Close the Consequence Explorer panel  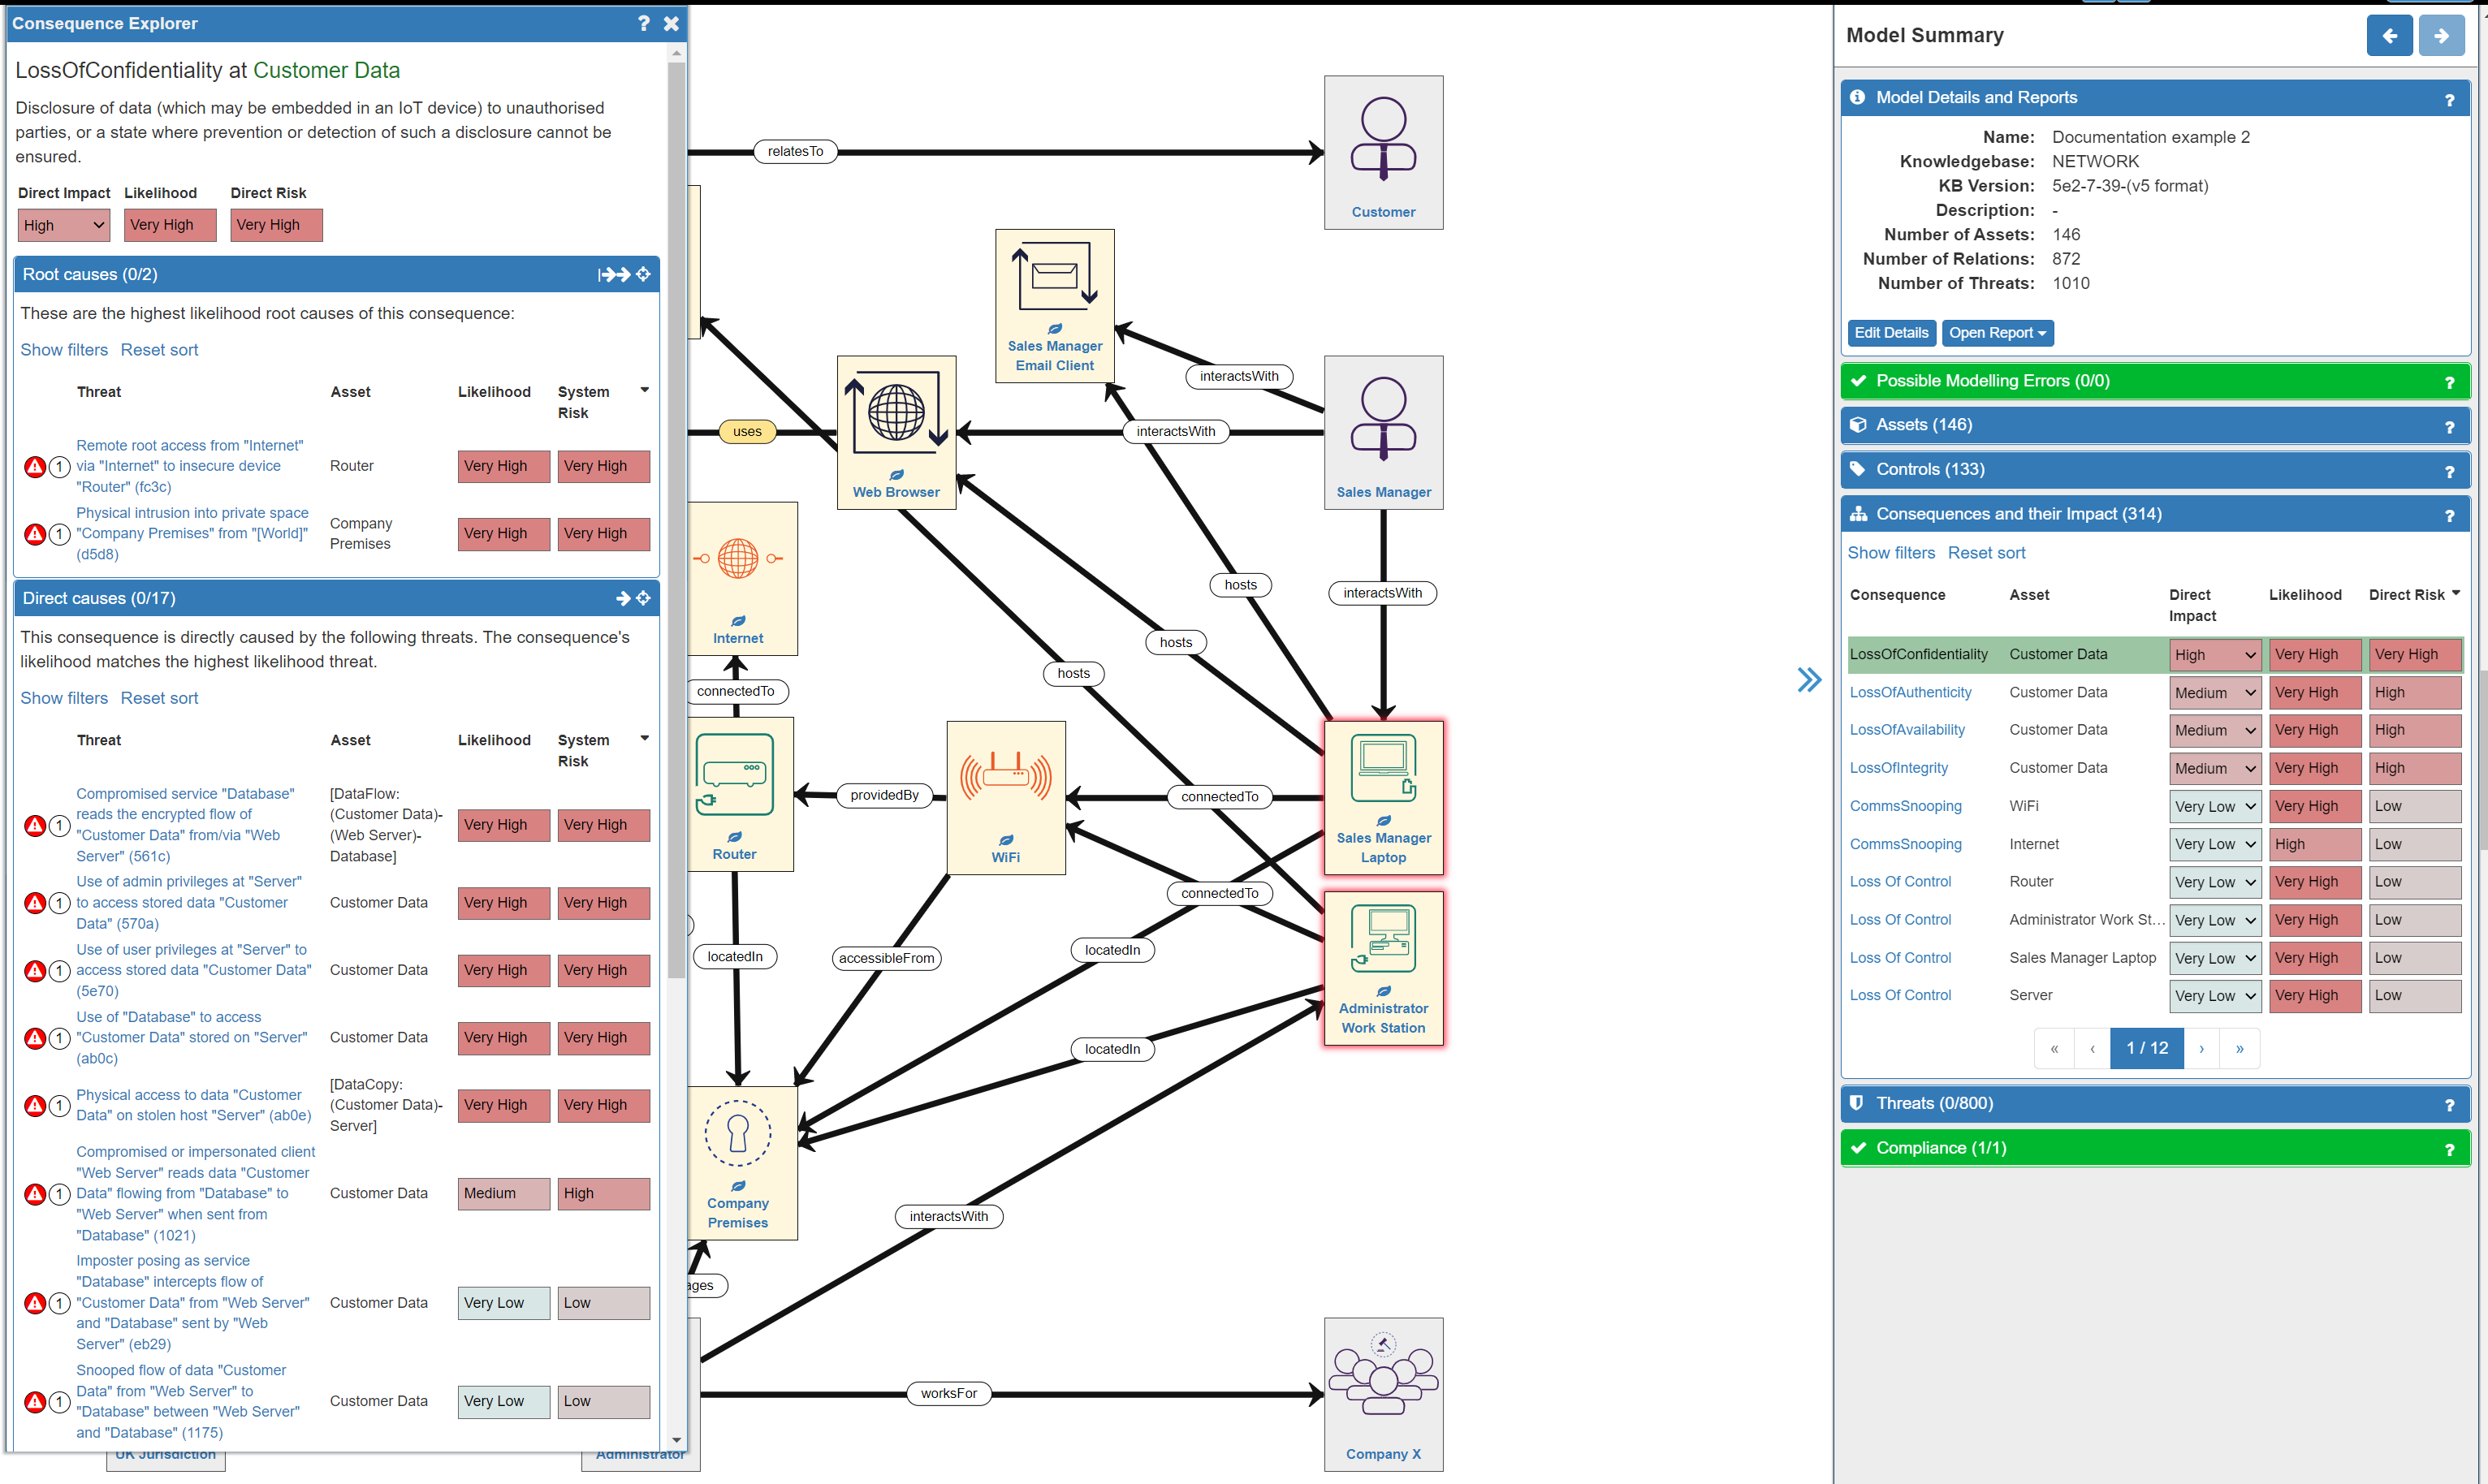pyautogui.click(x=671, y=23)
